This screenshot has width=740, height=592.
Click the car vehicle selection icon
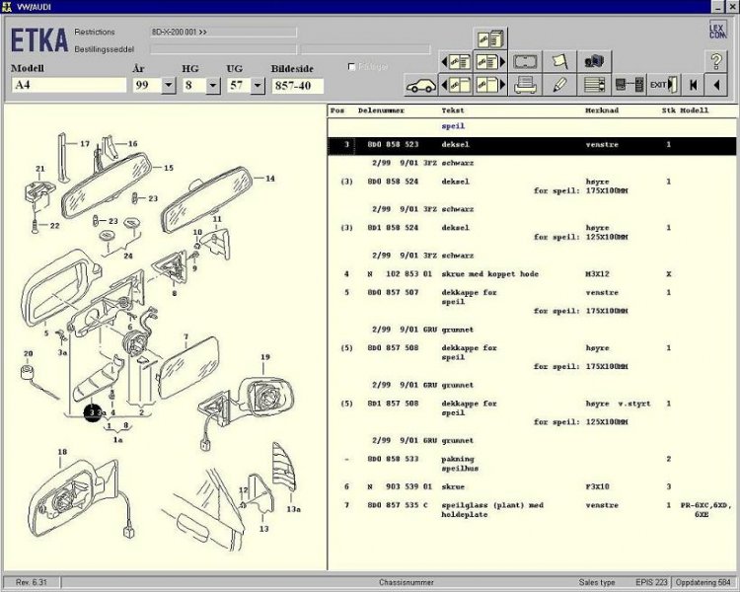[422, 85]
